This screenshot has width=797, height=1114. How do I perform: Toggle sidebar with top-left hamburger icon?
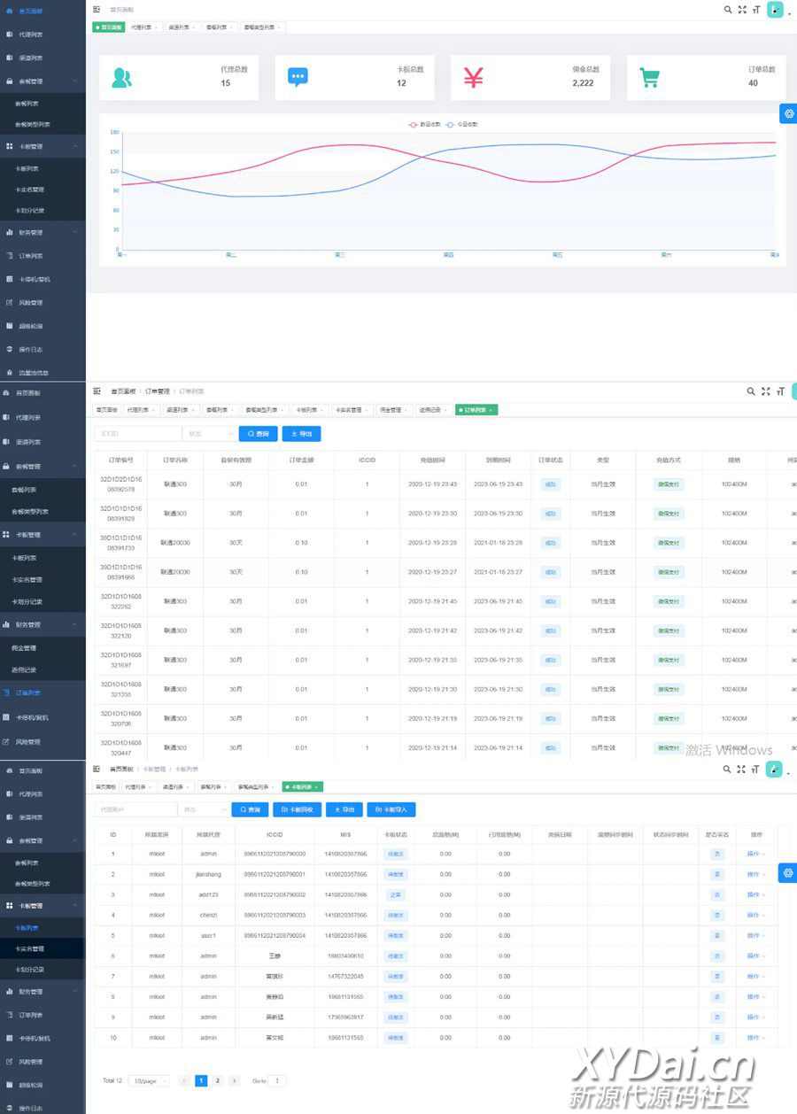coord(97,10)
